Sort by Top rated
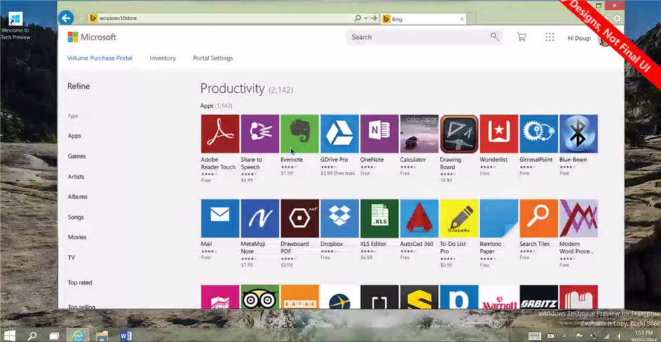This screenshot has height=342, width=661. pyautogui.click(x=80, y=282)
